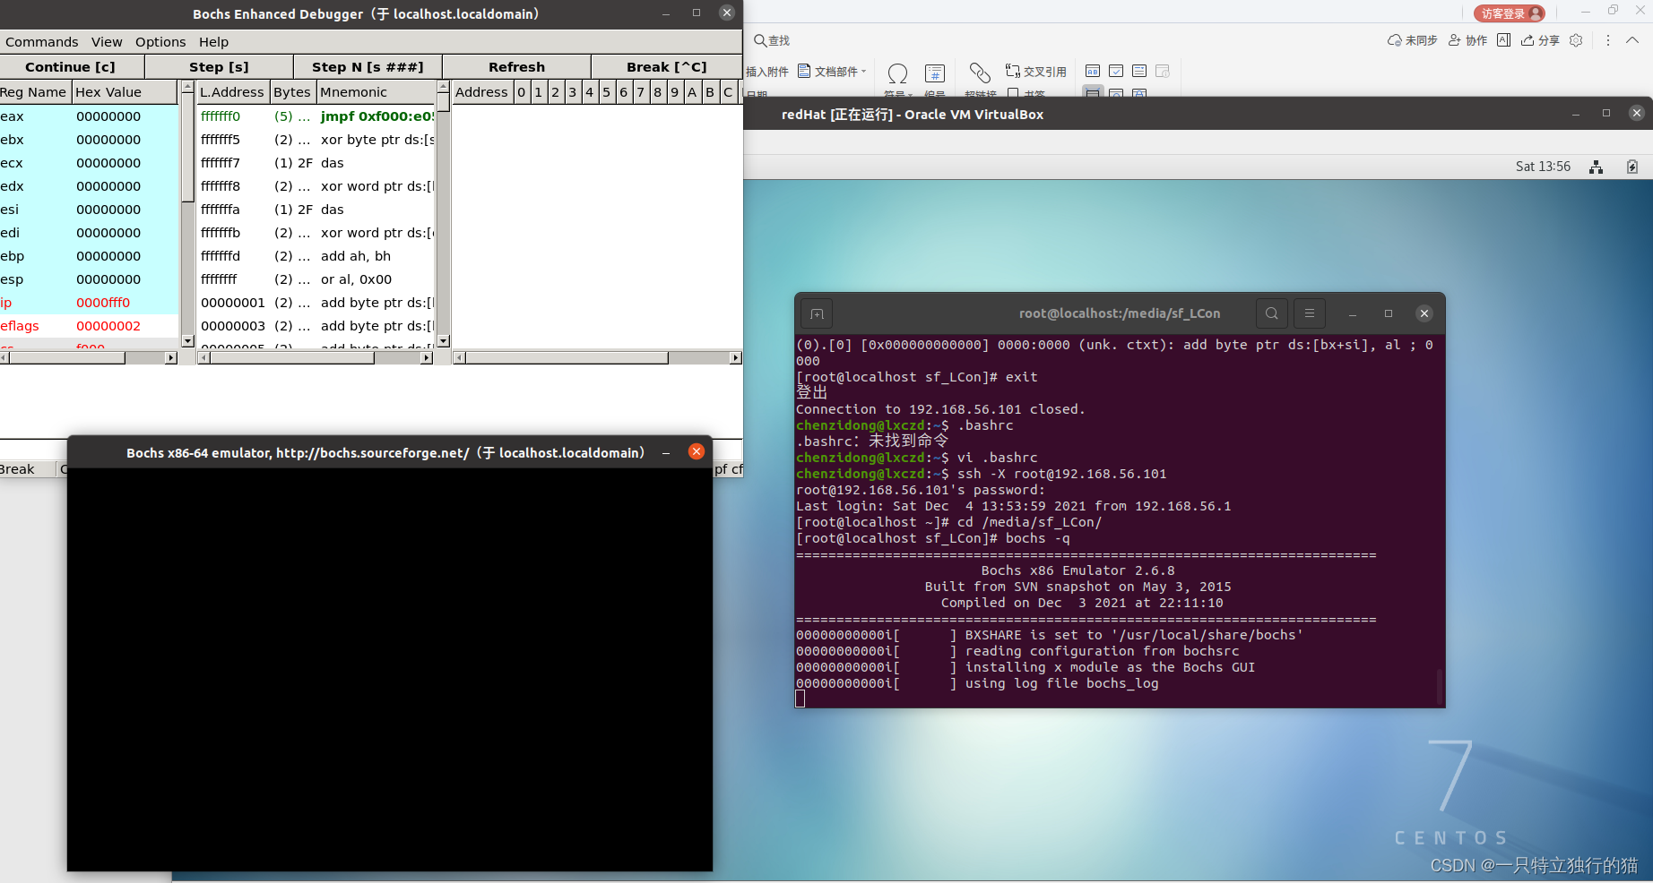Click the Hex Value column header
1653x883 pixels.
[125, 92]
